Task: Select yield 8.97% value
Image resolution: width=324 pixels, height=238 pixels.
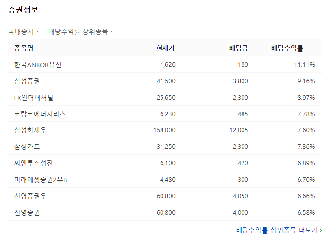Action: 306,98
